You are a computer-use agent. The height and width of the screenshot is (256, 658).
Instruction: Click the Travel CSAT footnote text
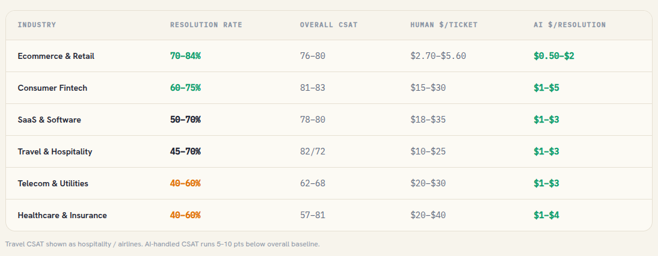coord(162,244)
